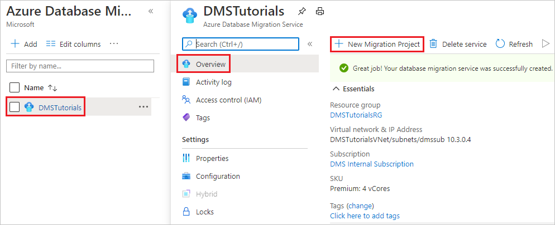Sort by Name using the arrows icon
Screen dimensions: 555x225
(x=52, y=87)
